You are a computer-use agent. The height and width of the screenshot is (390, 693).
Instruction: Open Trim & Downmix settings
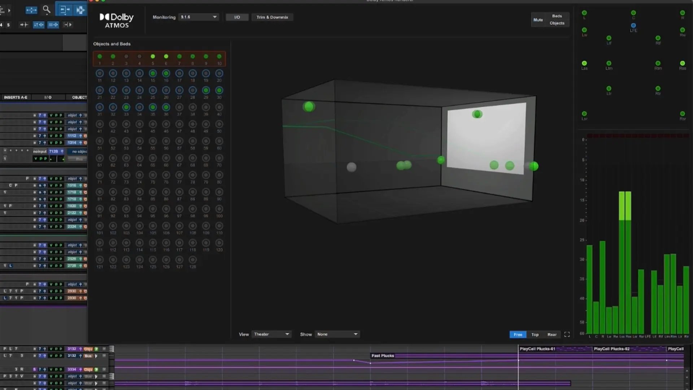(272, 17)
